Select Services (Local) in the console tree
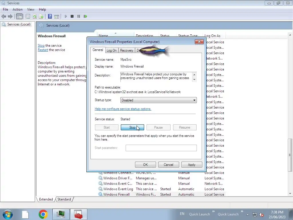The width and height of the screenshot is (293, 220). click(x=19, y=24)
